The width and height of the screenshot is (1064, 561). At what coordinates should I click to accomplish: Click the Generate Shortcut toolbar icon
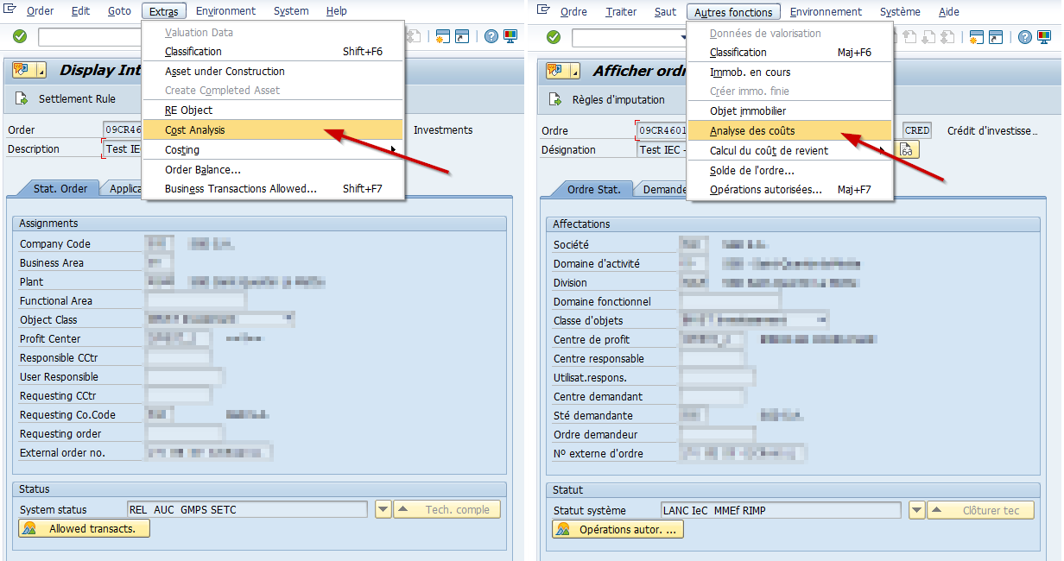point(462,37)
